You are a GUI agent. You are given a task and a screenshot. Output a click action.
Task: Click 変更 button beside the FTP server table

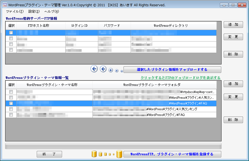(233, 37)
